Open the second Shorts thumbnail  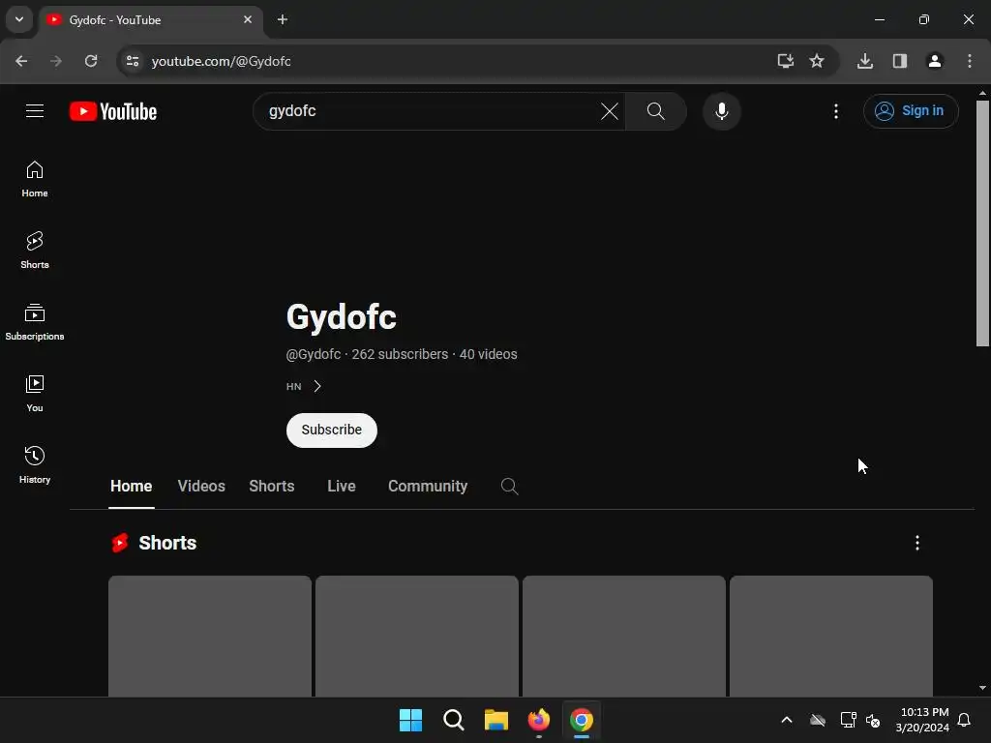(x=416, y=636)
